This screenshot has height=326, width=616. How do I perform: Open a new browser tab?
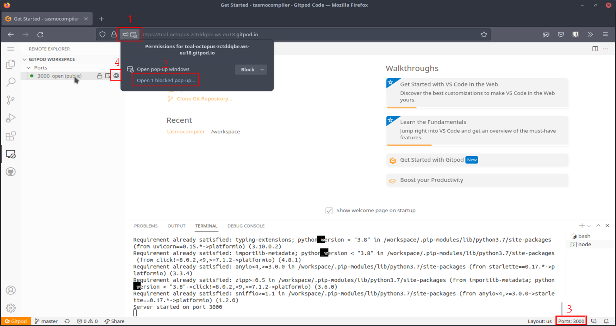coord(102,19)
